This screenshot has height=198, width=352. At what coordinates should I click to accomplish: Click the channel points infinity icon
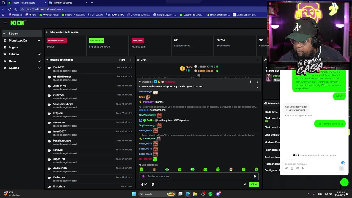(x=144, y=184)
